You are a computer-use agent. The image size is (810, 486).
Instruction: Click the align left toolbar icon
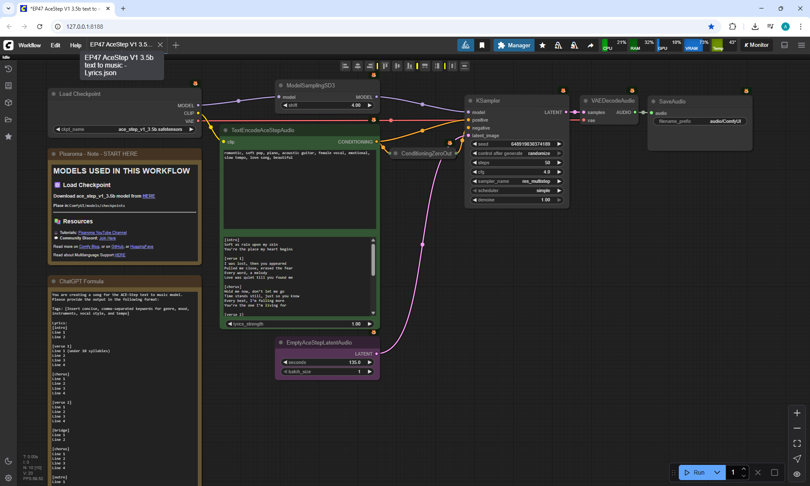(x=346, y=66)
